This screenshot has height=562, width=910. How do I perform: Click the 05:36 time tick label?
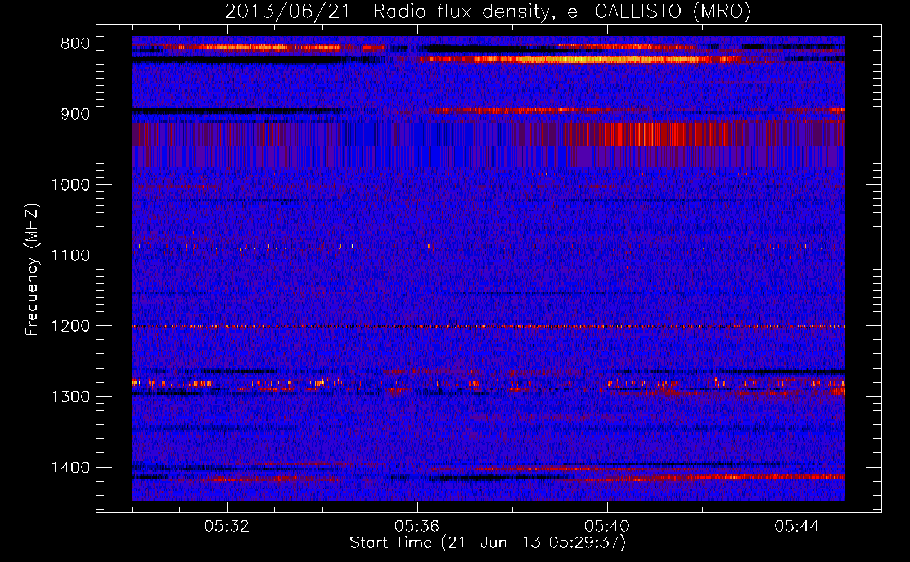417,527
